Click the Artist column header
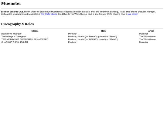This screenshot has height=123, width=164. (x=151, y=31)
